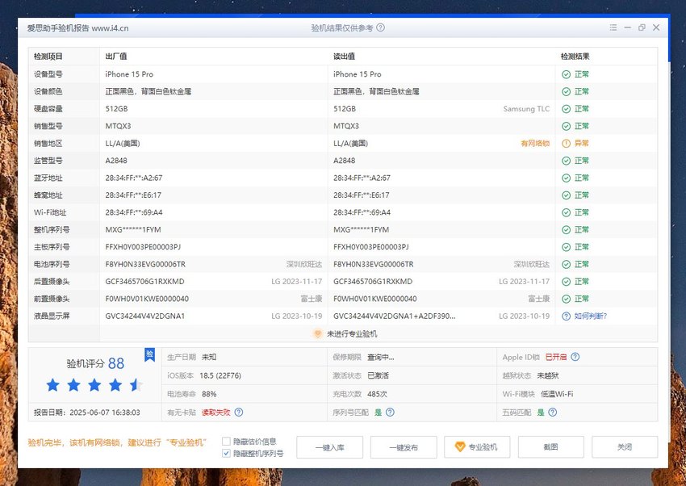This screenshot has height=486, width=686.
Task: Click 28:34:FF:**:69:A4 in 出厂值 column
Action: [134, 212]
